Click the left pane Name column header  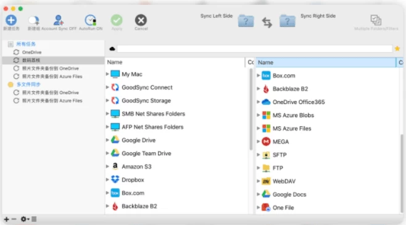(175, 62)
